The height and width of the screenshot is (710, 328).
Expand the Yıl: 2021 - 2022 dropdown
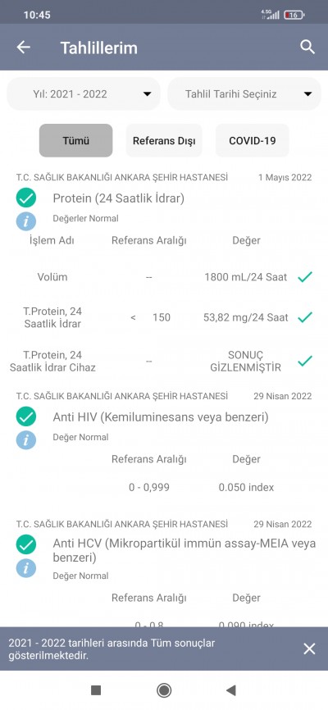click(84, 93)
